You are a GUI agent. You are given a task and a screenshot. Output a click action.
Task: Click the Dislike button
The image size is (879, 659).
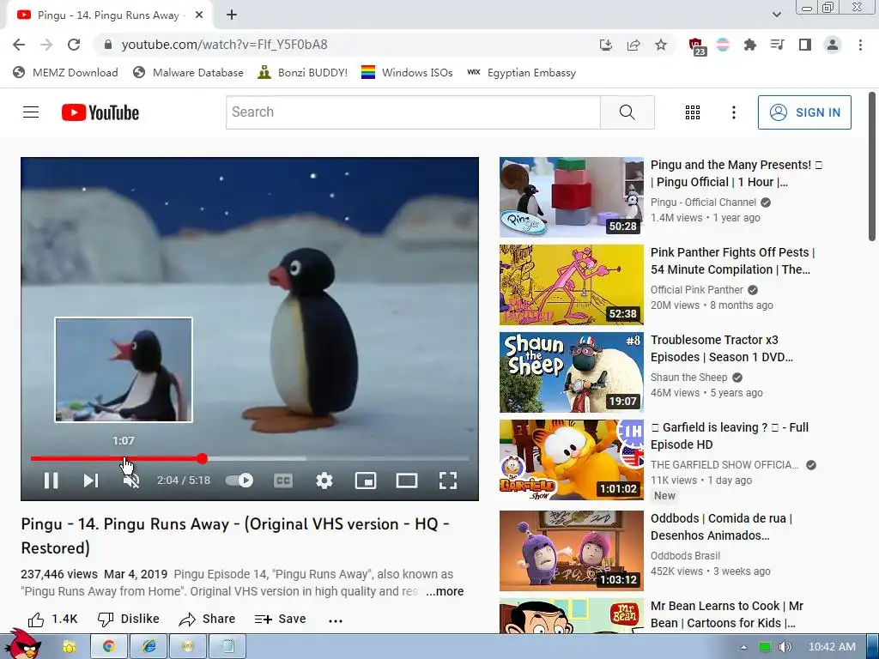(129, 620)
